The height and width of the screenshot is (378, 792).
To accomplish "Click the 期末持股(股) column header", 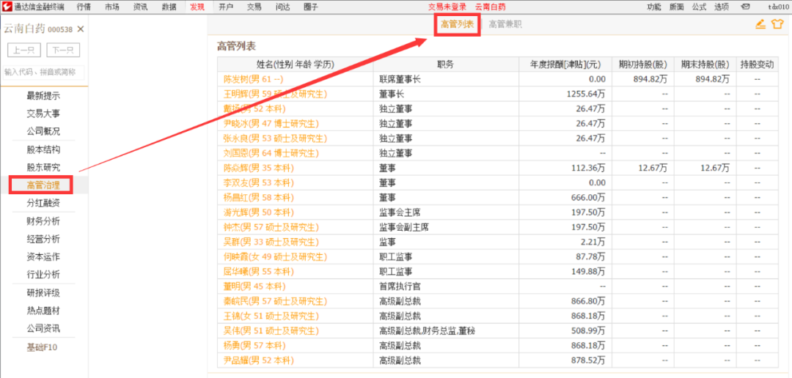I will [705, 64].
